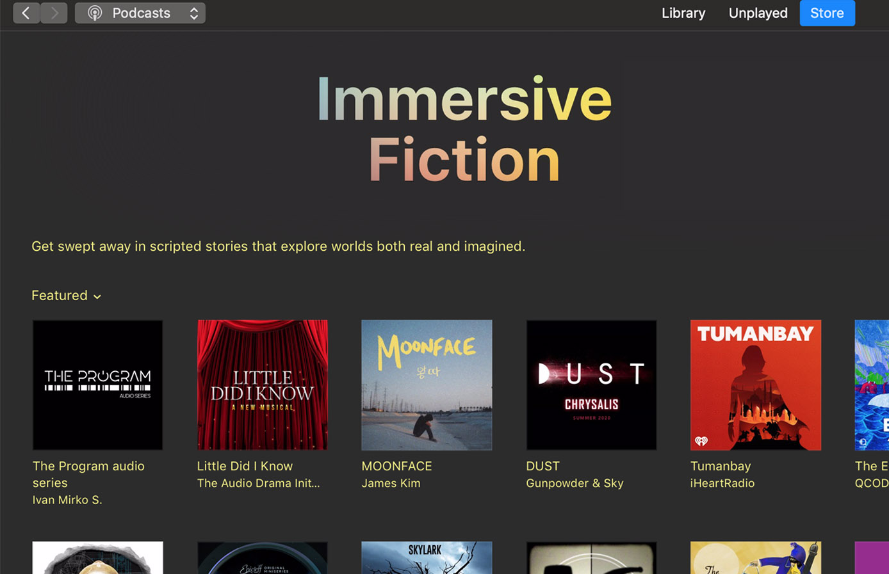Screen dimensions: 889x574
Task: Click author name James Kim
Action: pyautogui.click(x=391, y=483)
